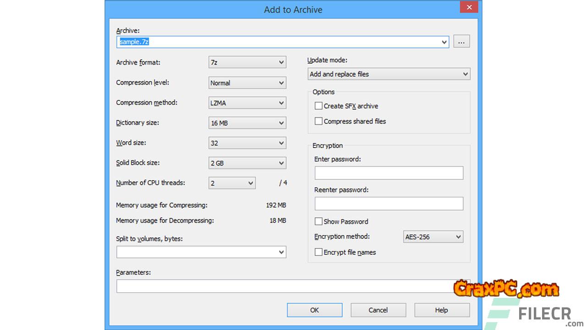Open Number of CPU threads dropdown

click(x=232, y=183)
